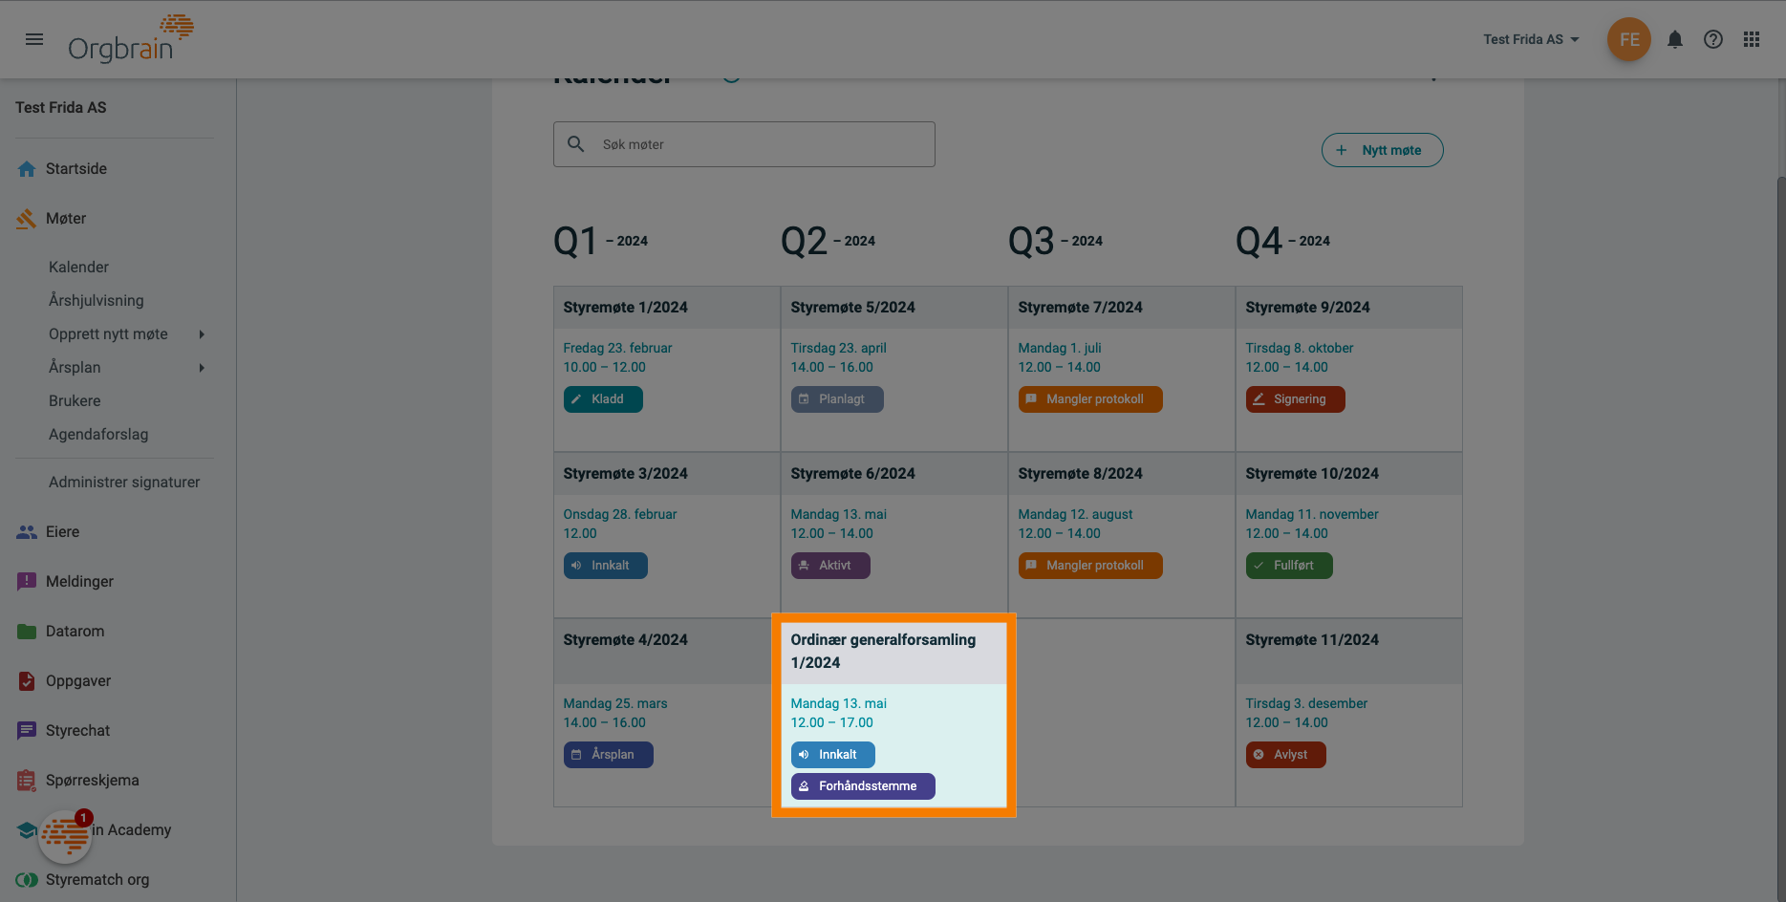The height and width of the screenshot is (902, 1786).
Task: Click date Mandag 11. november
Action: click(x=1312, y=515)
